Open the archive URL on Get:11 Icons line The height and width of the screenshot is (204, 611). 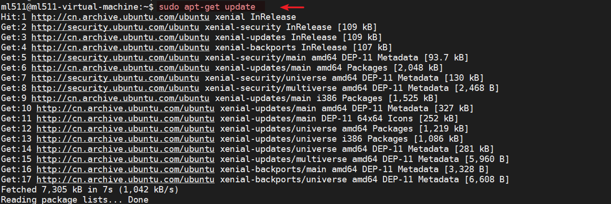(126, 119)
